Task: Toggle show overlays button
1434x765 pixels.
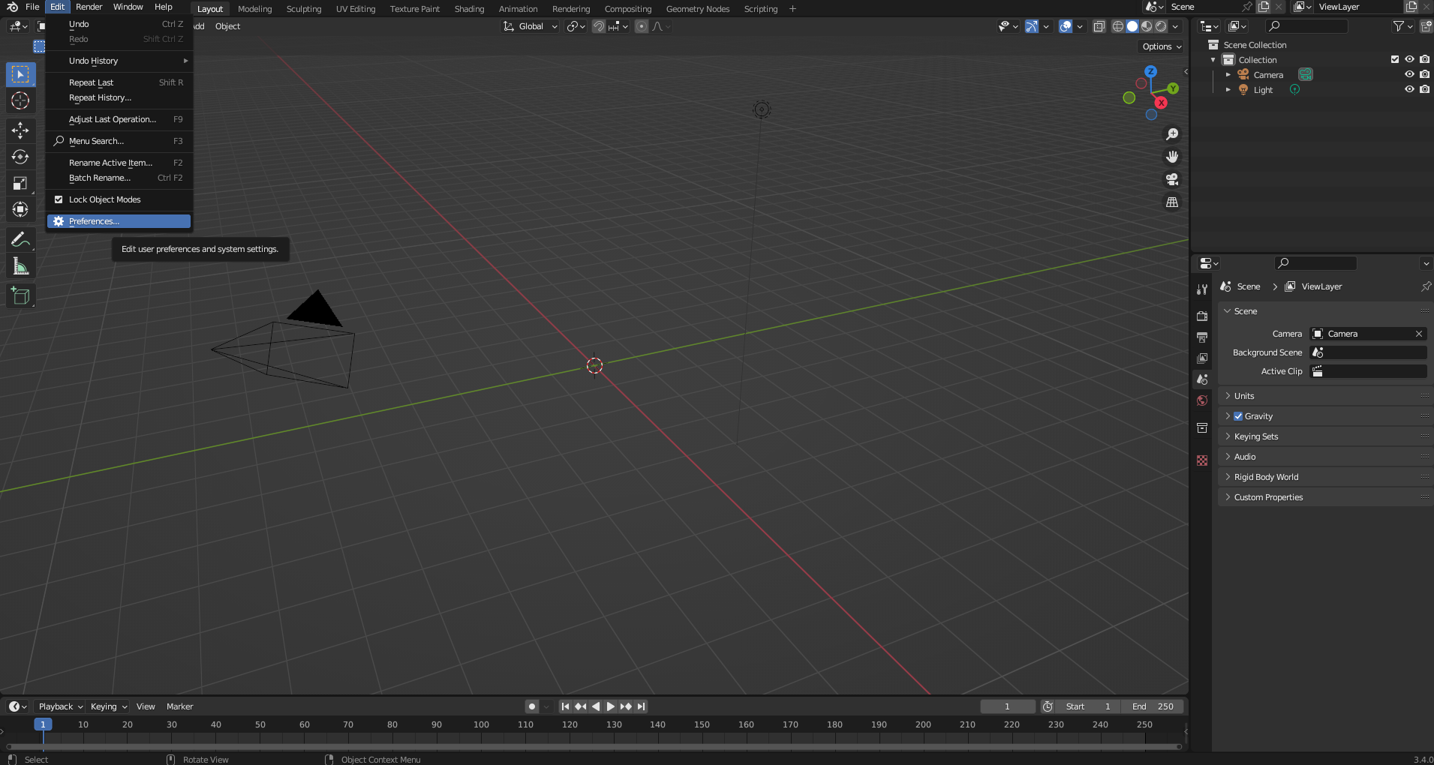Action: [x=1066, y=26]
